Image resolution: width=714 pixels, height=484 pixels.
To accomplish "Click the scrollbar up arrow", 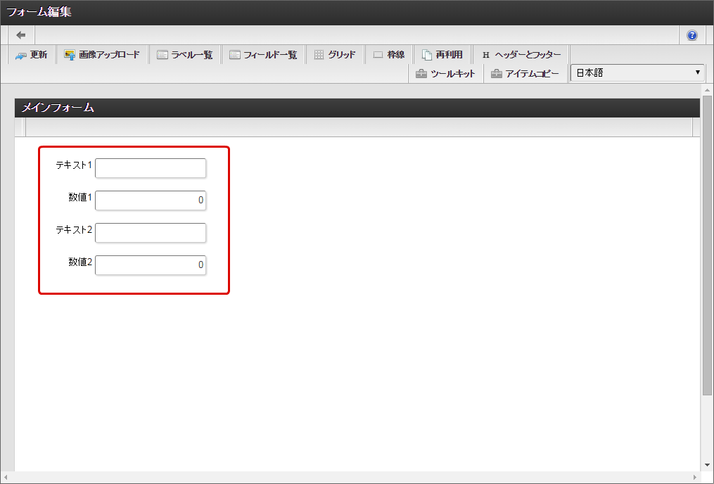I will tap(707, 90).
